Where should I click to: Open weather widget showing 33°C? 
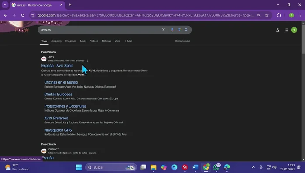[x=17, y=167]
